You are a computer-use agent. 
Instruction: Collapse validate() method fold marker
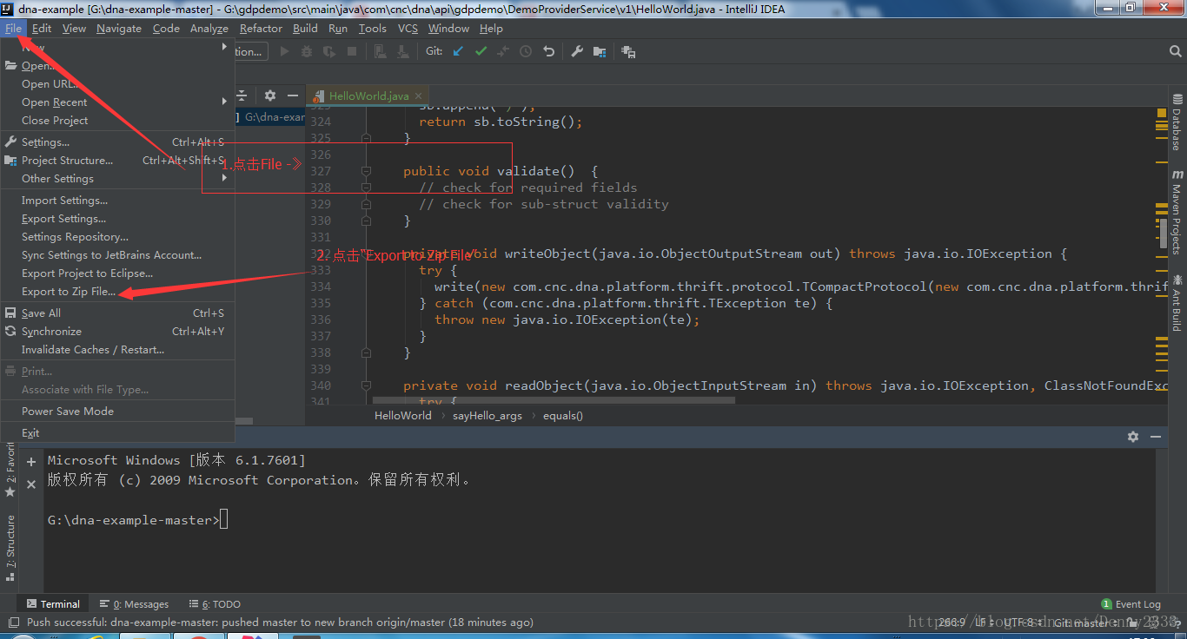366,171
